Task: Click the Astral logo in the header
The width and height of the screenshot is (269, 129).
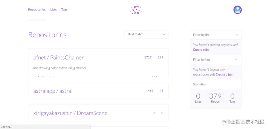Action: click(x=136, y=10)
